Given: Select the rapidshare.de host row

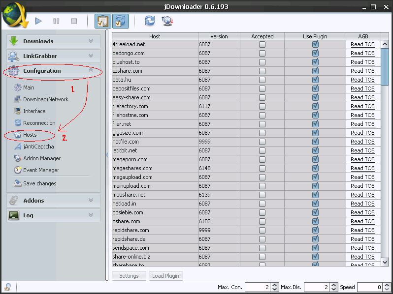Looking at the screenshot, I should [246, 239].
